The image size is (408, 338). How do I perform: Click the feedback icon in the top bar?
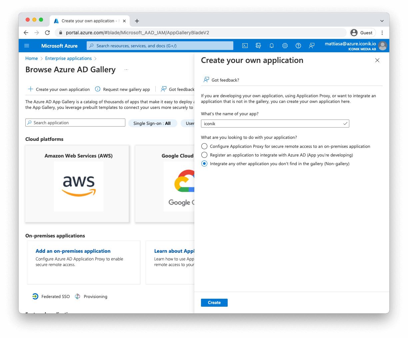[312, 46]
